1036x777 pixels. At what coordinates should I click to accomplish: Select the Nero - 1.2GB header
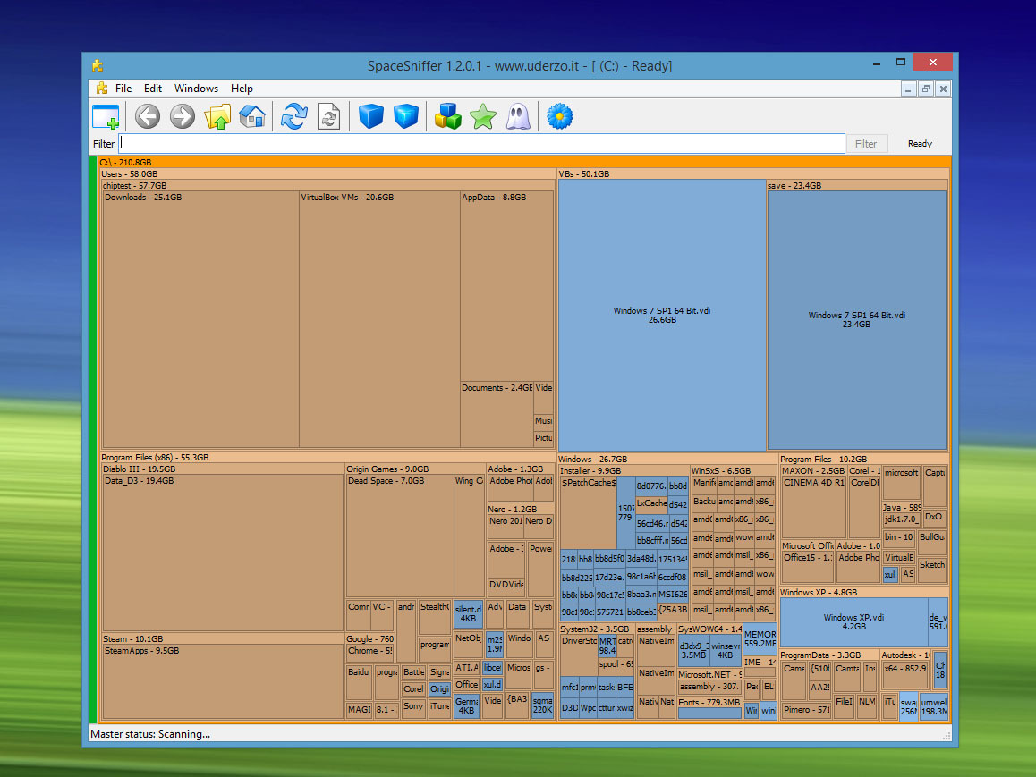click(x=521, y=509)
